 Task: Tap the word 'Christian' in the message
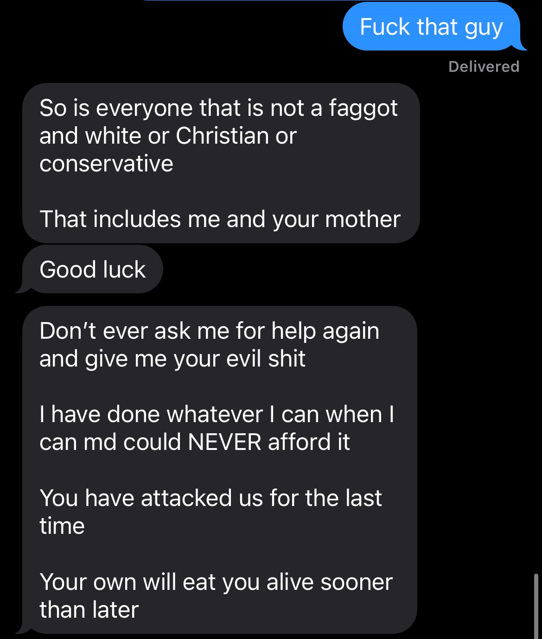click(222, 136)
